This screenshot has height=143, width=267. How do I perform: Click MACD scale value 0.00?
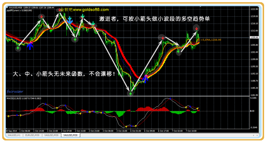252,111
